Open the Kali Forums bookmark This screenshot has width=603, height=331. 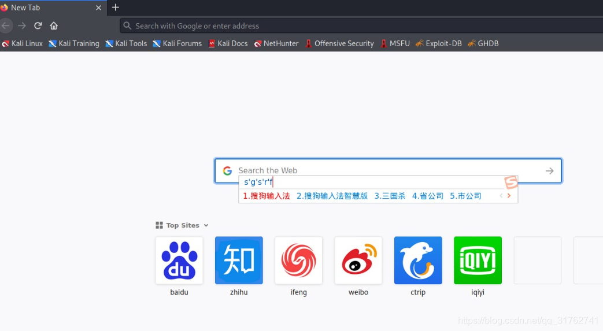(x=177, y=43)
